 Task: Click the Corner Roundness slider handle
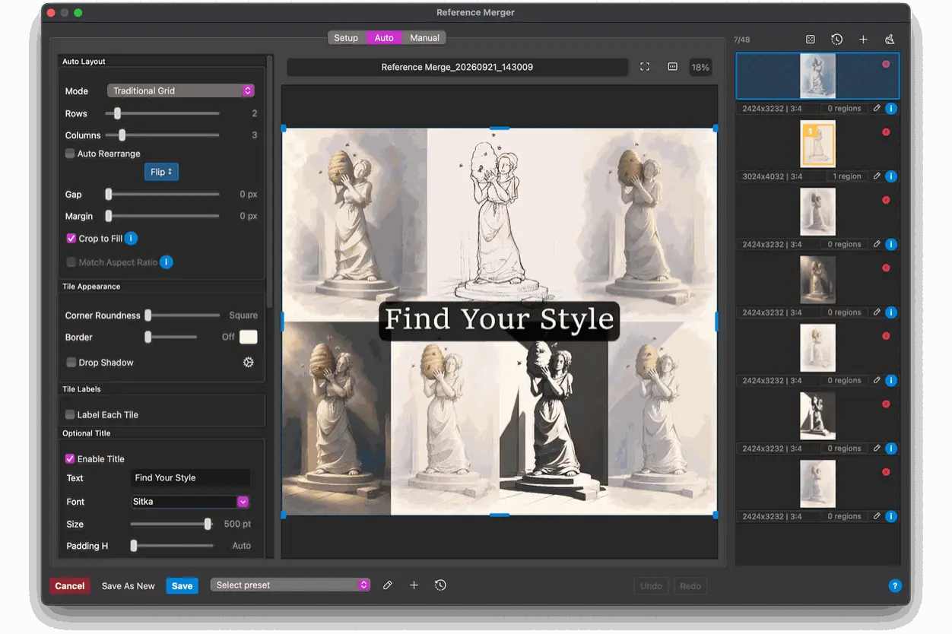(x=148, y=315)
